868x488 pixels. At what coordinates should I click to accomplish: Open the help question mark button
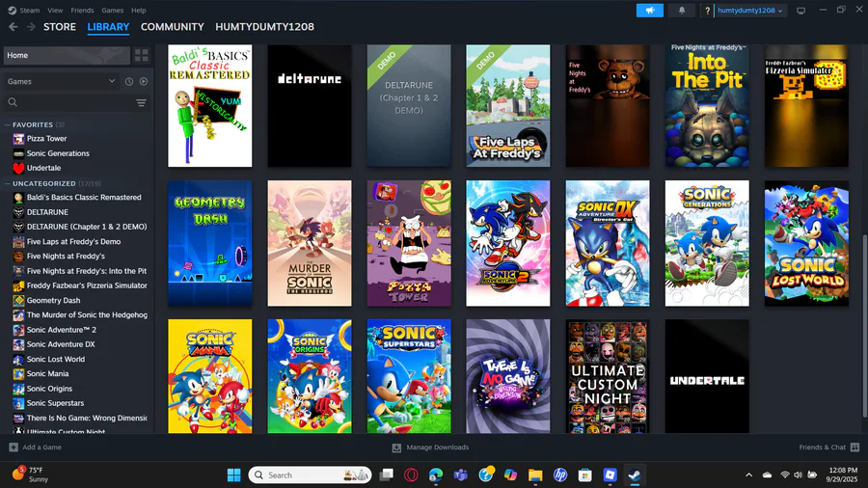(x=707, y=11)
